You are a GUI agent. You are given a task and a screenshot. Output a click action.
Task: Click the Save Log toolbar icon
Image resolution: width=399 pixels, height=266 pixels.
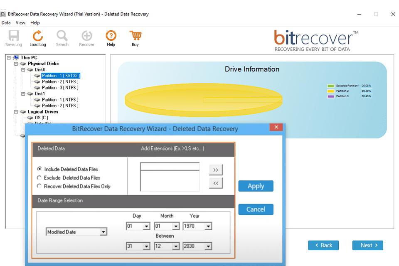click(x=13, y=36)
